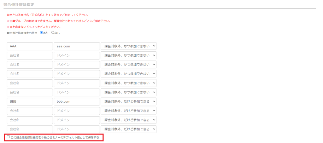323x143 pixels.
Task: Select the あり radio button
Action: tap(41, 32)
